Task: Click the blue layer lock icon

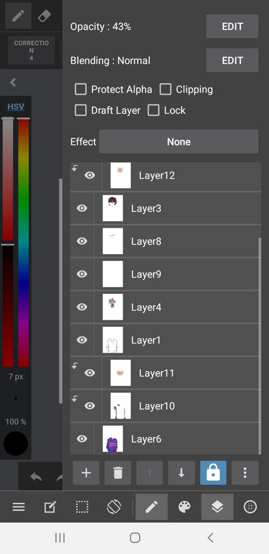Action: point(213,473)
